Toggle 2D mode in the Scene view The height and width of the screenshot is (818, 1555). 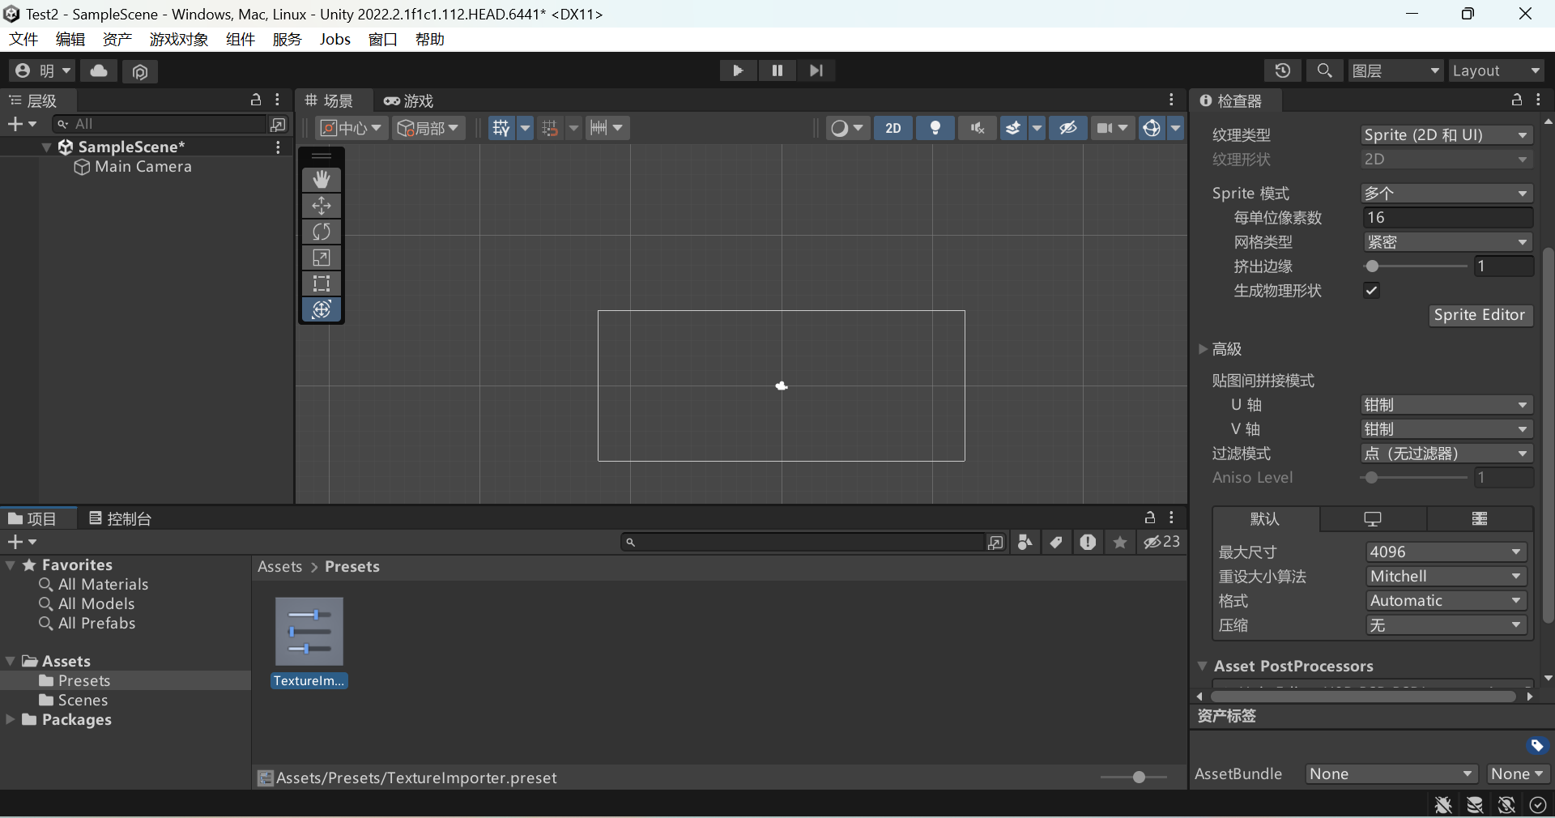(x=893, y=128)
